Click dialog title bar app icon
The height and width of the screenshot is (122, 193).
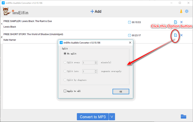[61, 43]
